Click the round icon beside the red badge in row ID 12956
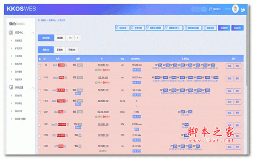253x159 pixels. [67, 135]
